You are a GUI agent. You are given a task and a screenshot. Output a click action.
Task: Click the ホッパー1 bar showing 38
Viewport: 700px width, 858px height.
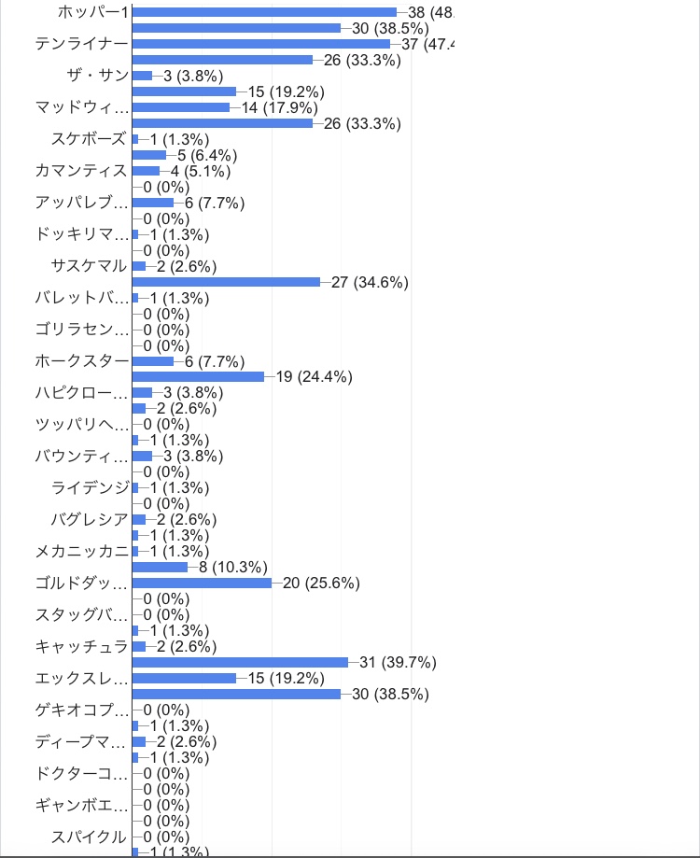tap(264, 12)
